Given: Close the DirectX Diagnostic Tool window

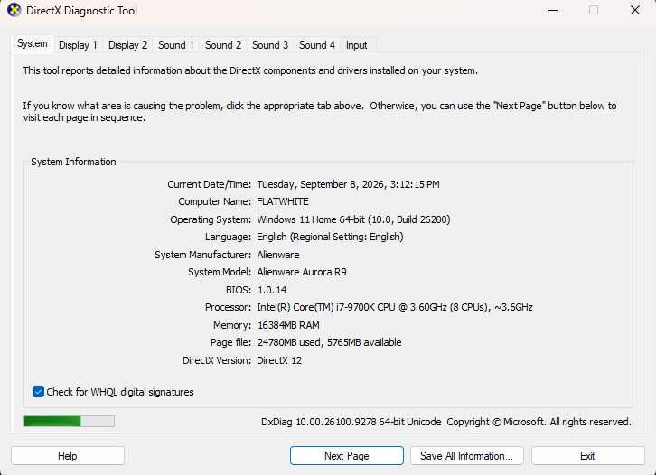Looking at the screenshot, I should coord(635,11).
